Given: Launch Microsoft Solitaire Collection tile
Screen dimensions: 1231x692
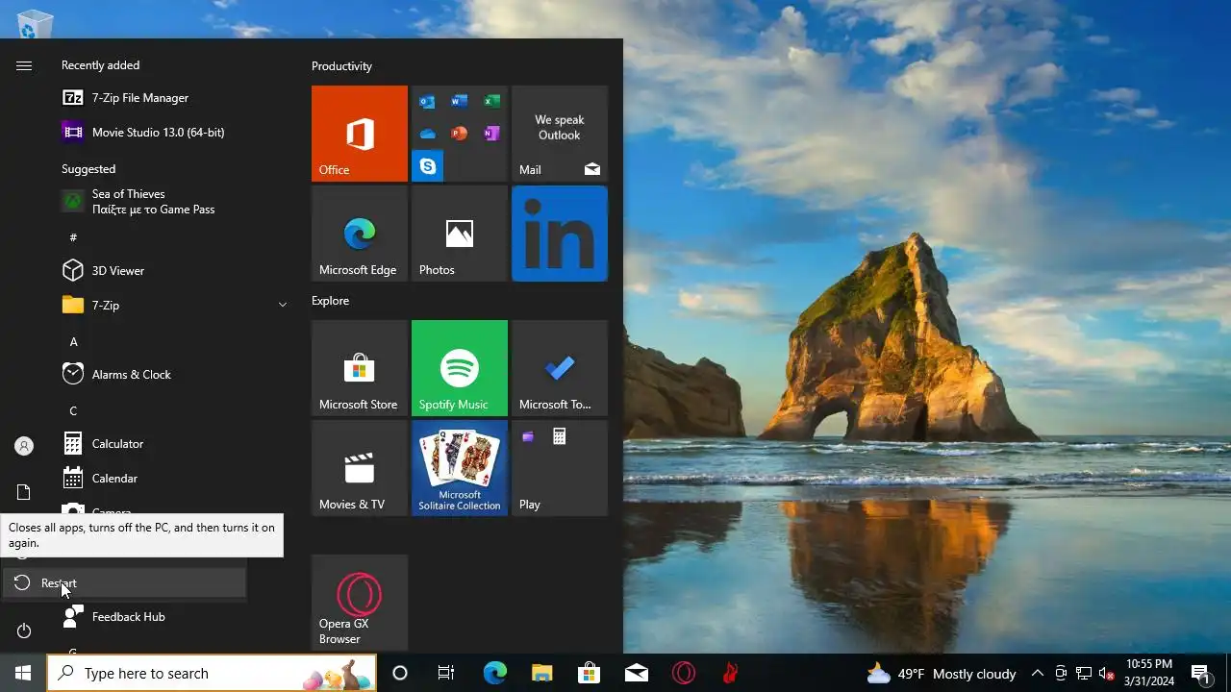Looking at the screenshot, I should tap(460, 468).
